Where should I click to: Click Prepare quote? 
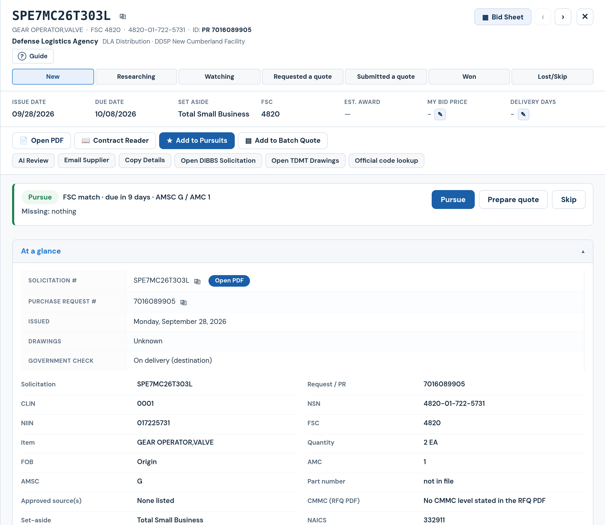coord(513,199)
